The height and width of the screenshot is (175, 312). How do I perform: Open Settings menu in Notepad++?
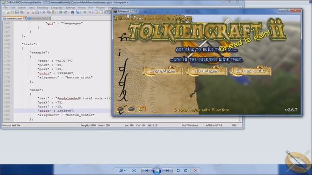pos(70,8)
